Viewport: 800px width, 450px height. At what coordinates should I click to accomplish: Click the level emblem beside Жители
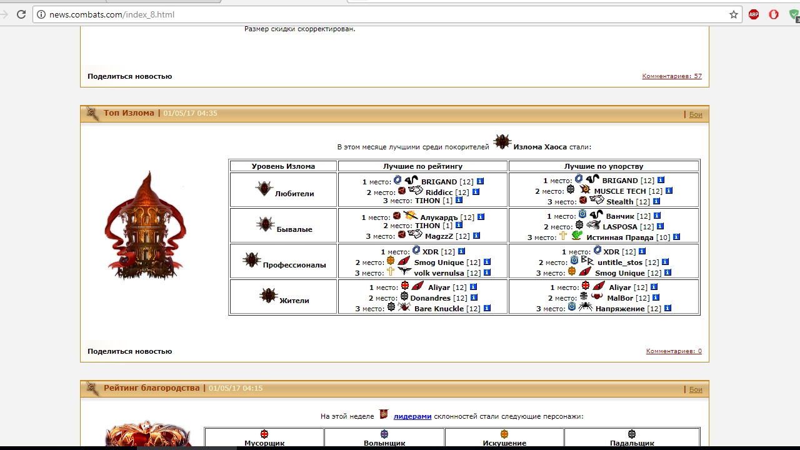point(269,296)
